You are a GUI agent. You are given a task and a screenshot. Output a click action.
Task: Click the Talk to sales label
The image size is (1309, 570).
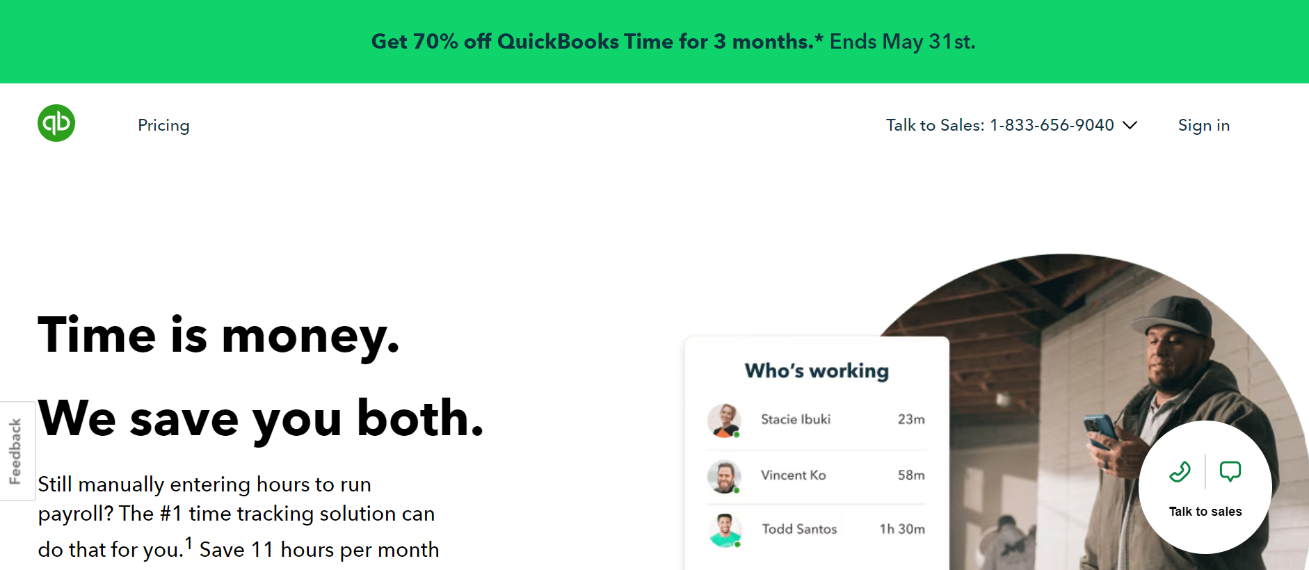(x=1205, y=512)
